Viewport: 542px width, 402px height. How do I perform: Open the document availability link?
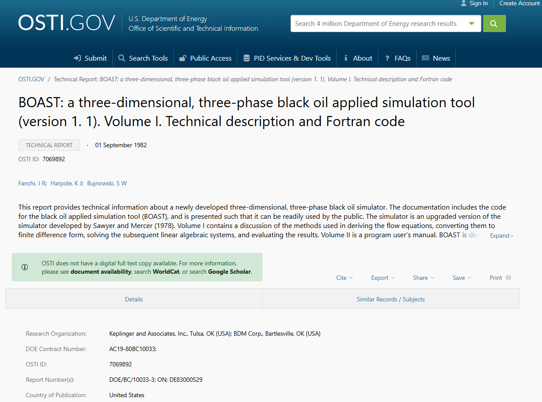coord(101,272)
